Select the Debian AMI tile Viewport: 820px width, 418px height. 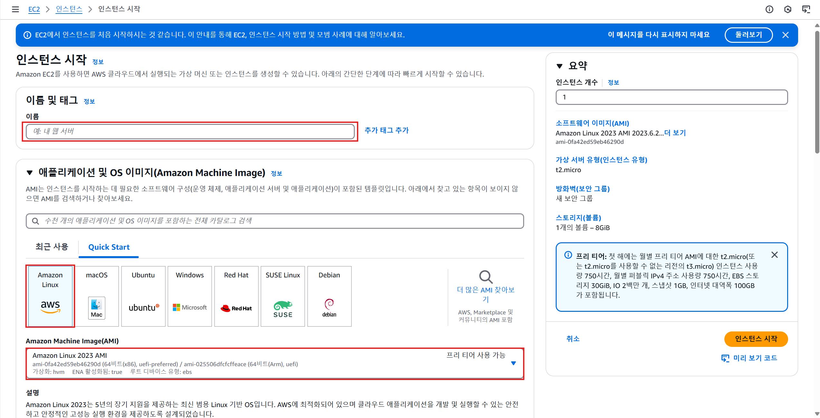tap(329, 296)
